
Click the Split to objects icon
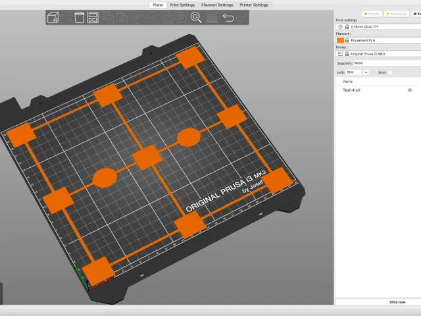167,18
